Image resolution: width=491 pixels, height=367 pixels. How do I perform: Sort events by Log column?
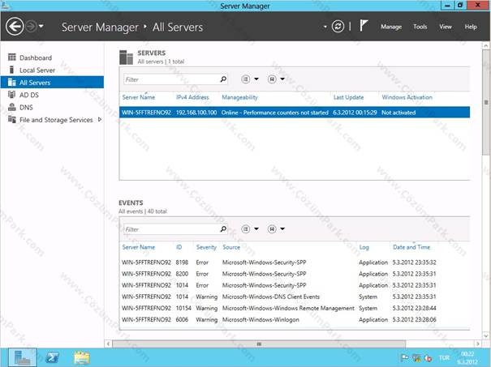click(x=364, y=247)
